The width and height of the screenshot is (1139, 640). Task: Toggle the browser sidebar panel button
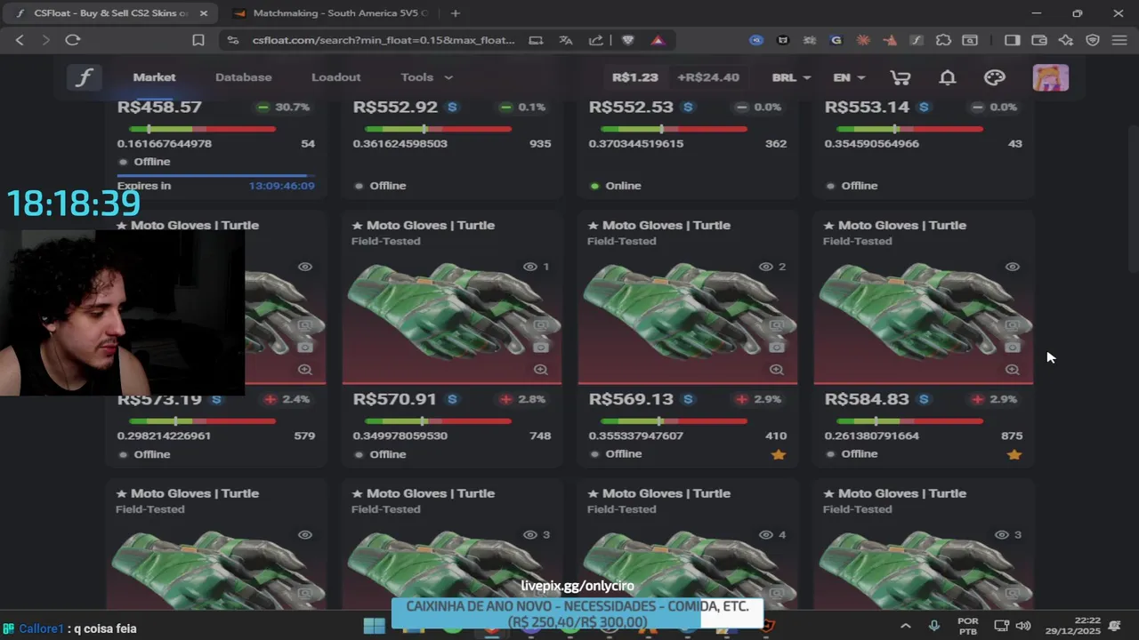[x=1012, y=40]
